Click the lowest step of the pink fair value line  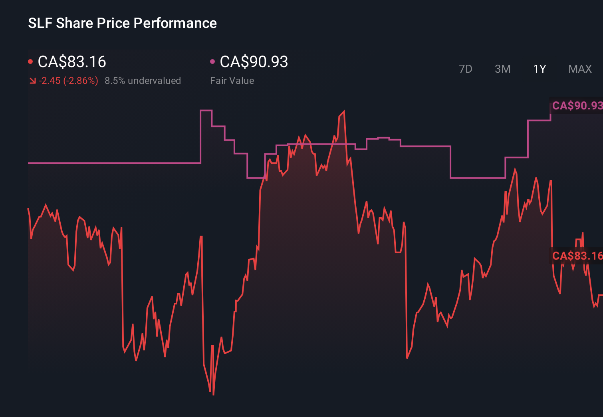point(477,178)
